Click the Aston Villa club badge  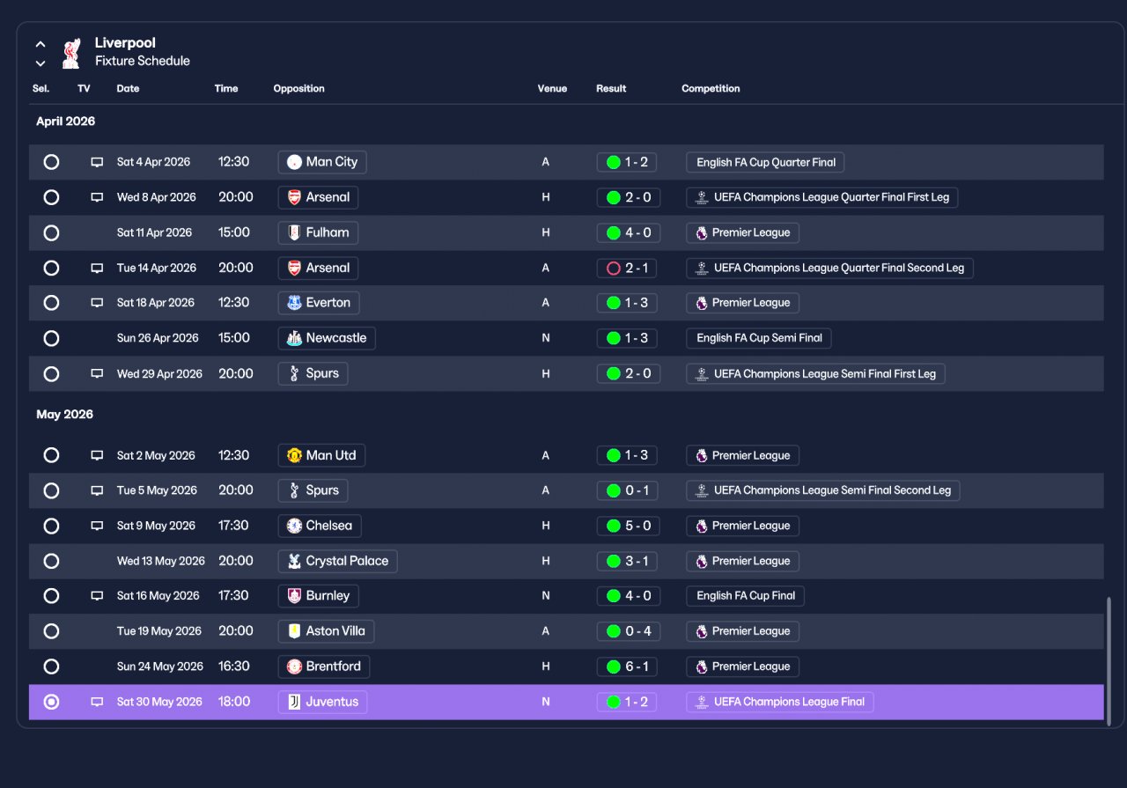pos(294,631)
